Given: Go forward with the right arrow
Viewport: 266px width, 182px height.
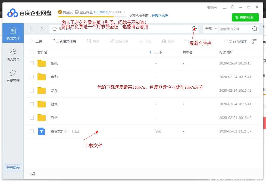Looking at the screenshot, I should tap(42, 29).
